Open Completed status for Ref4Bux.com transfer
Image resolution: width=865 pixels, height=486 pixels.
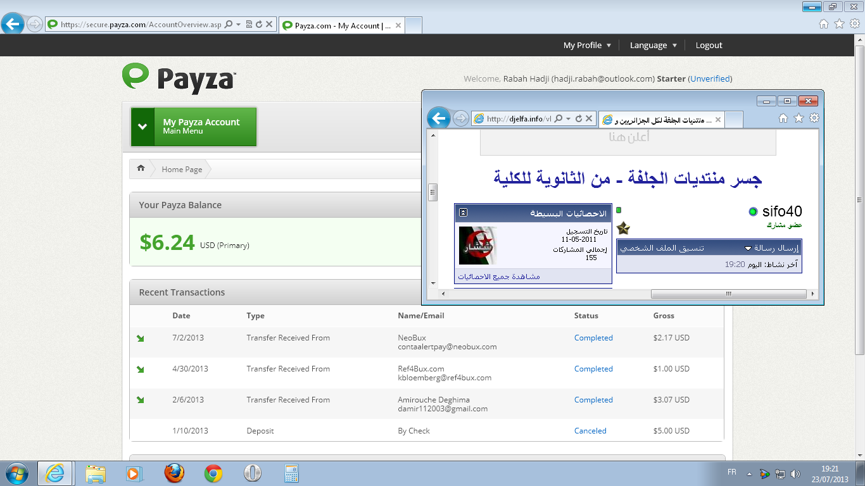click(593, 369)
